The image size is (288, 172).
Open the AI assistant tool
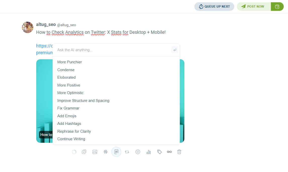point(116,152)
